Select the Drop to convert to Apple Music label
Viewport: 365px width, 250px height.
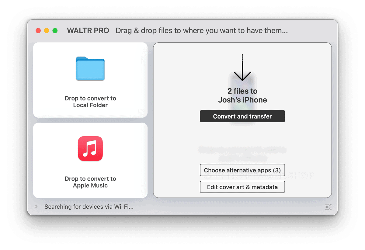coord(90,182)
